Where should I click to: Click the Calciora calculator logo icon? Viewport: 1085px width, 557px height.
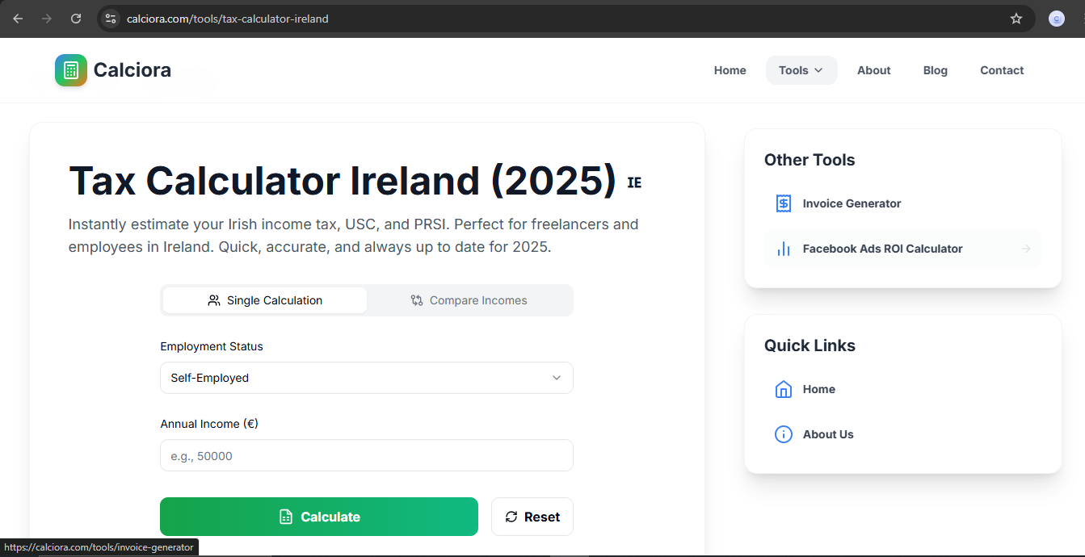(71, 70)
